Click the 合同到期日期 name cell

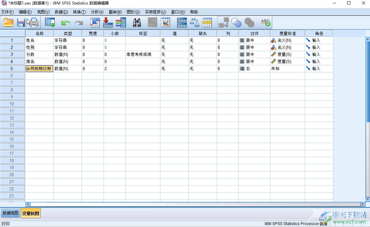(39, 69)
